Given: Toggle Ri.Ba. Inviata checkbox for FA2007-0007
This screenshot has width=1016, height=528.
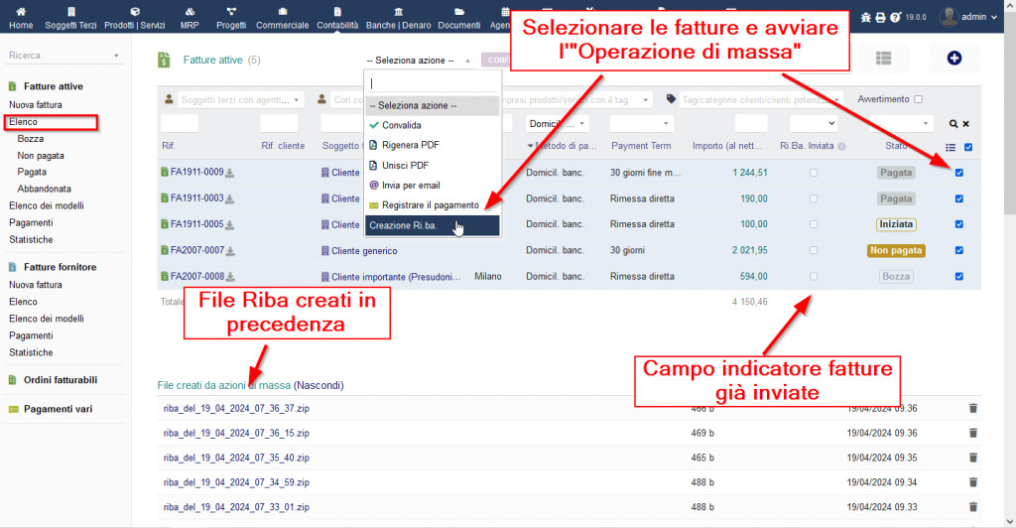Looking at the screenshot, I should click(x=814, y=250).
